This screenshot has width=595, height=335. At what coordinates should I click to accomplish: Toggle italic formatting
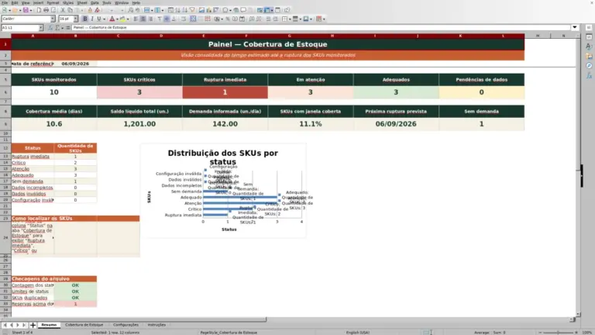click(92, 19)
